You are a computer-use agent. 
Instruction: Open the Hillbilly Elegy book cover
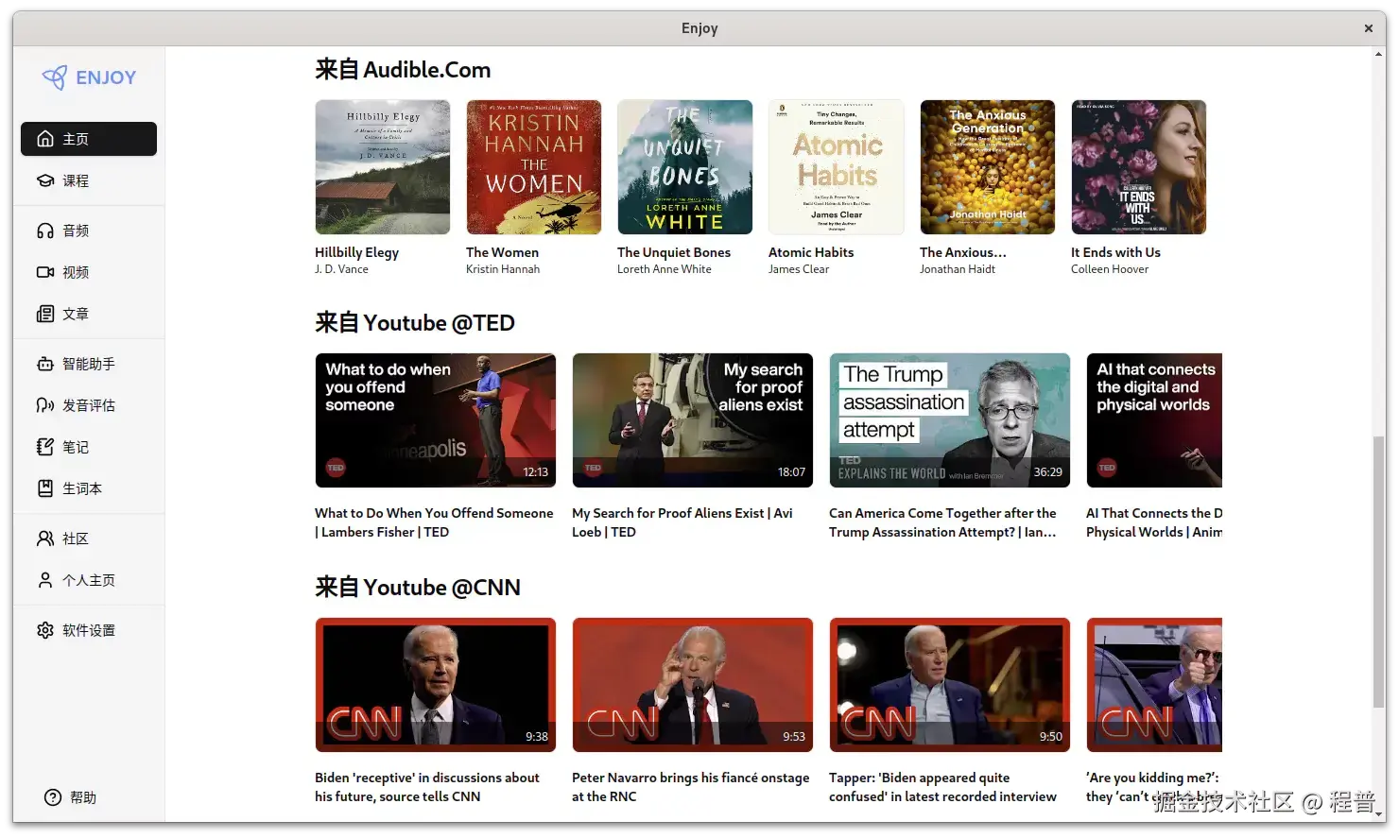pyautogui.click(x=383, y=167)
